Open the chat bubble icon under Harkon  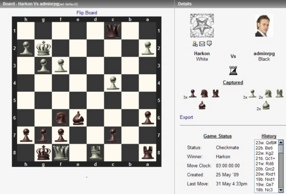point(209,44)
